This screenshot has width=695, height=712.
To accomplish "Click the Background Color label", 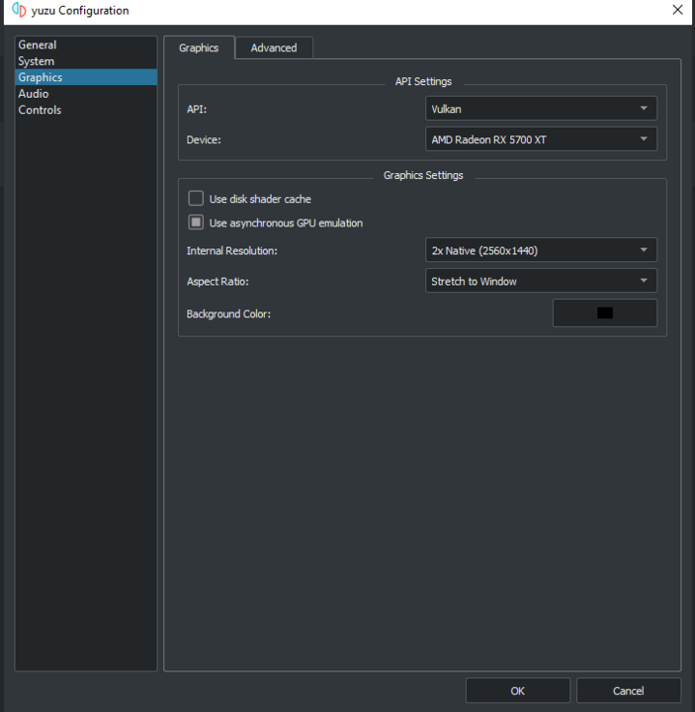I will (x=228, y=313).
